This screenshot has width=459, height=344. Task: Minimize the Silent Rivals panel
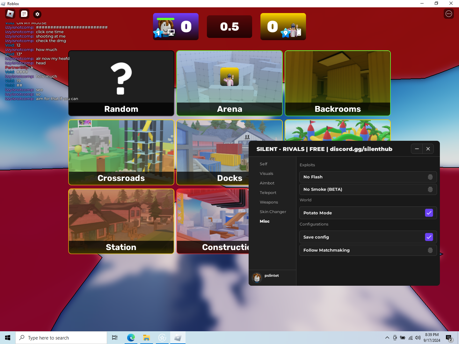(x=417, y=149)
